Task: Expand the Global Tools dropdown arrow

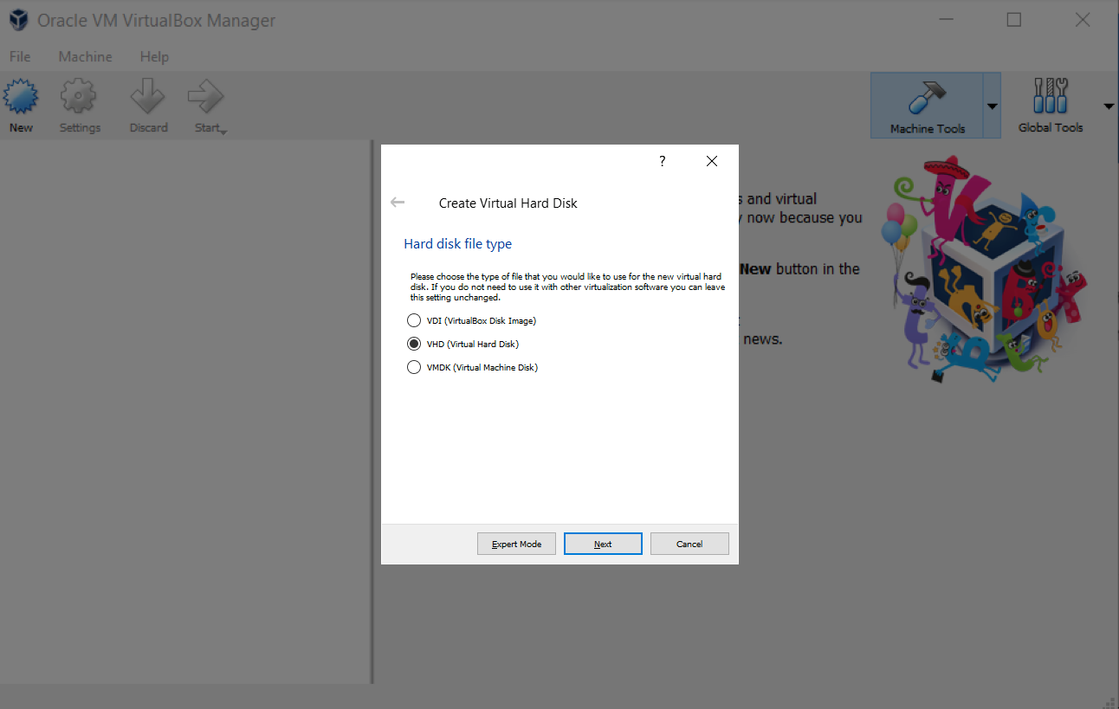Action: pyautogui.click(x=1109, y=106)
